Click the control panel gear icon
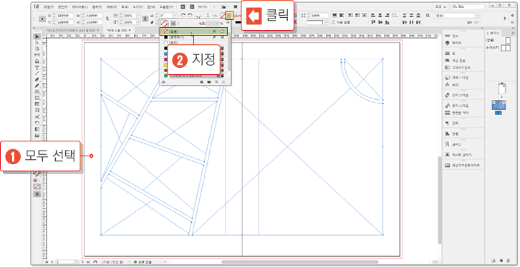The height and width of the screenshot is (267, 520). coord(512,15)
